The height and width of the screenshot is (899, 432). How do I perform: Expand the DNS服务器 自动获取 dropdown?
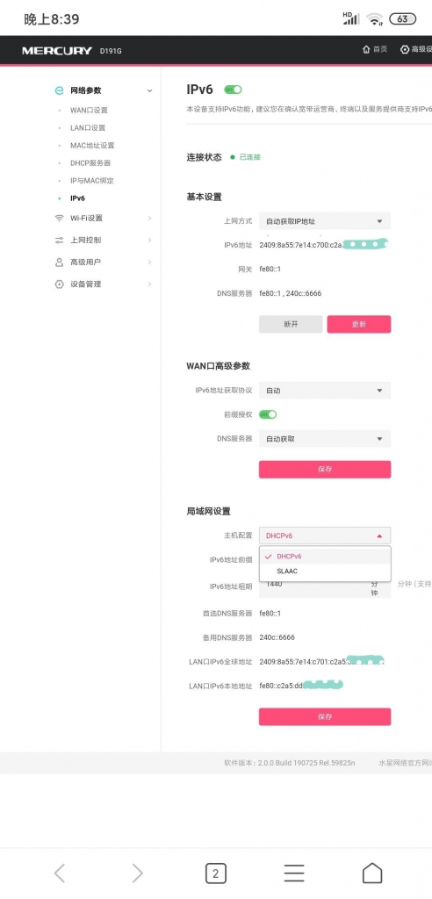(325, 439)
